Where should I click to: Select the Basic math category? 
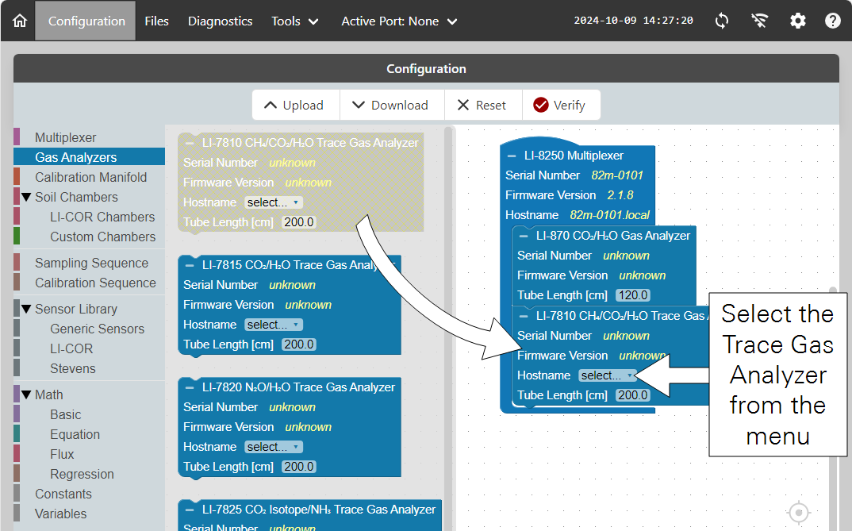[x=65, y=414]
